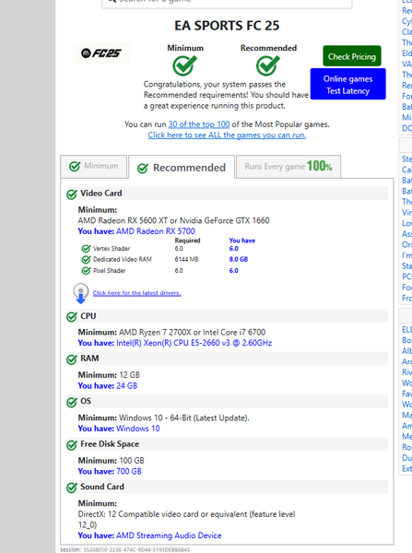Open Online games Test Latency button
The image size is (412, 553).
point(347,85)
